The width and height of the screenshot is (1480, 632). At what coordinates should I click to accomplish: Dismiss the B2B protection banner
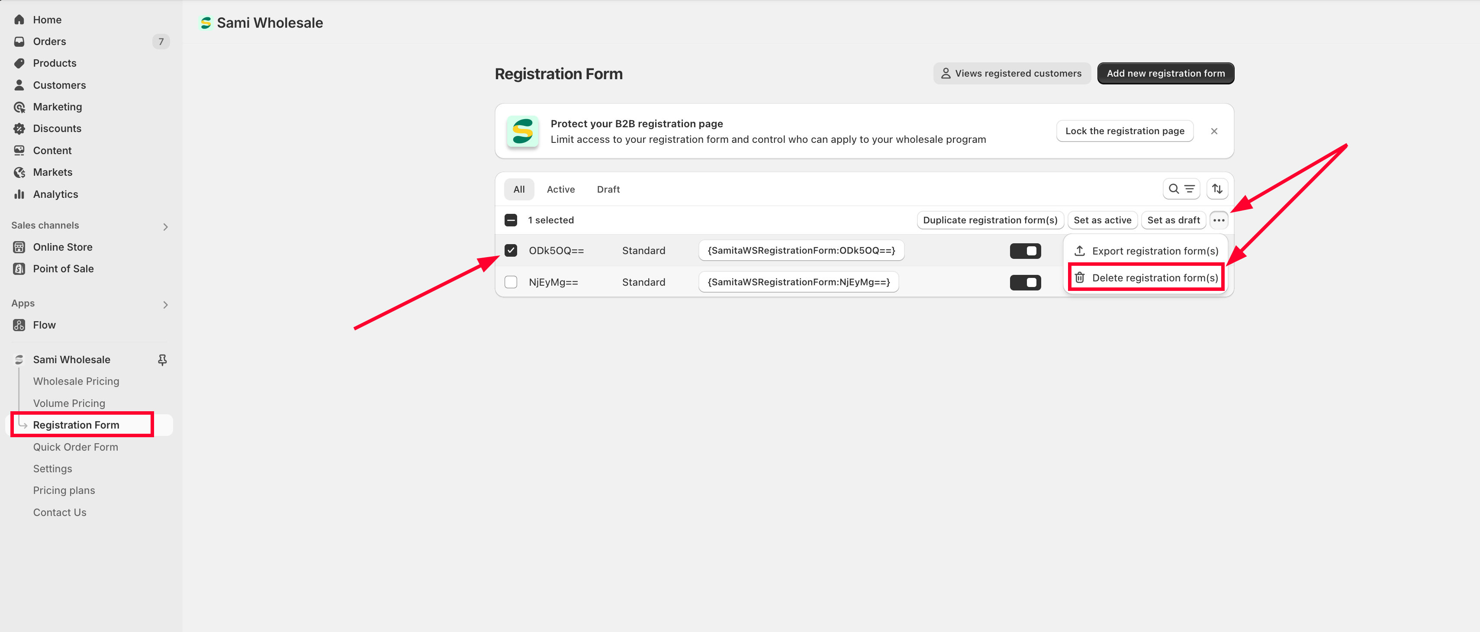point(1213,131)
